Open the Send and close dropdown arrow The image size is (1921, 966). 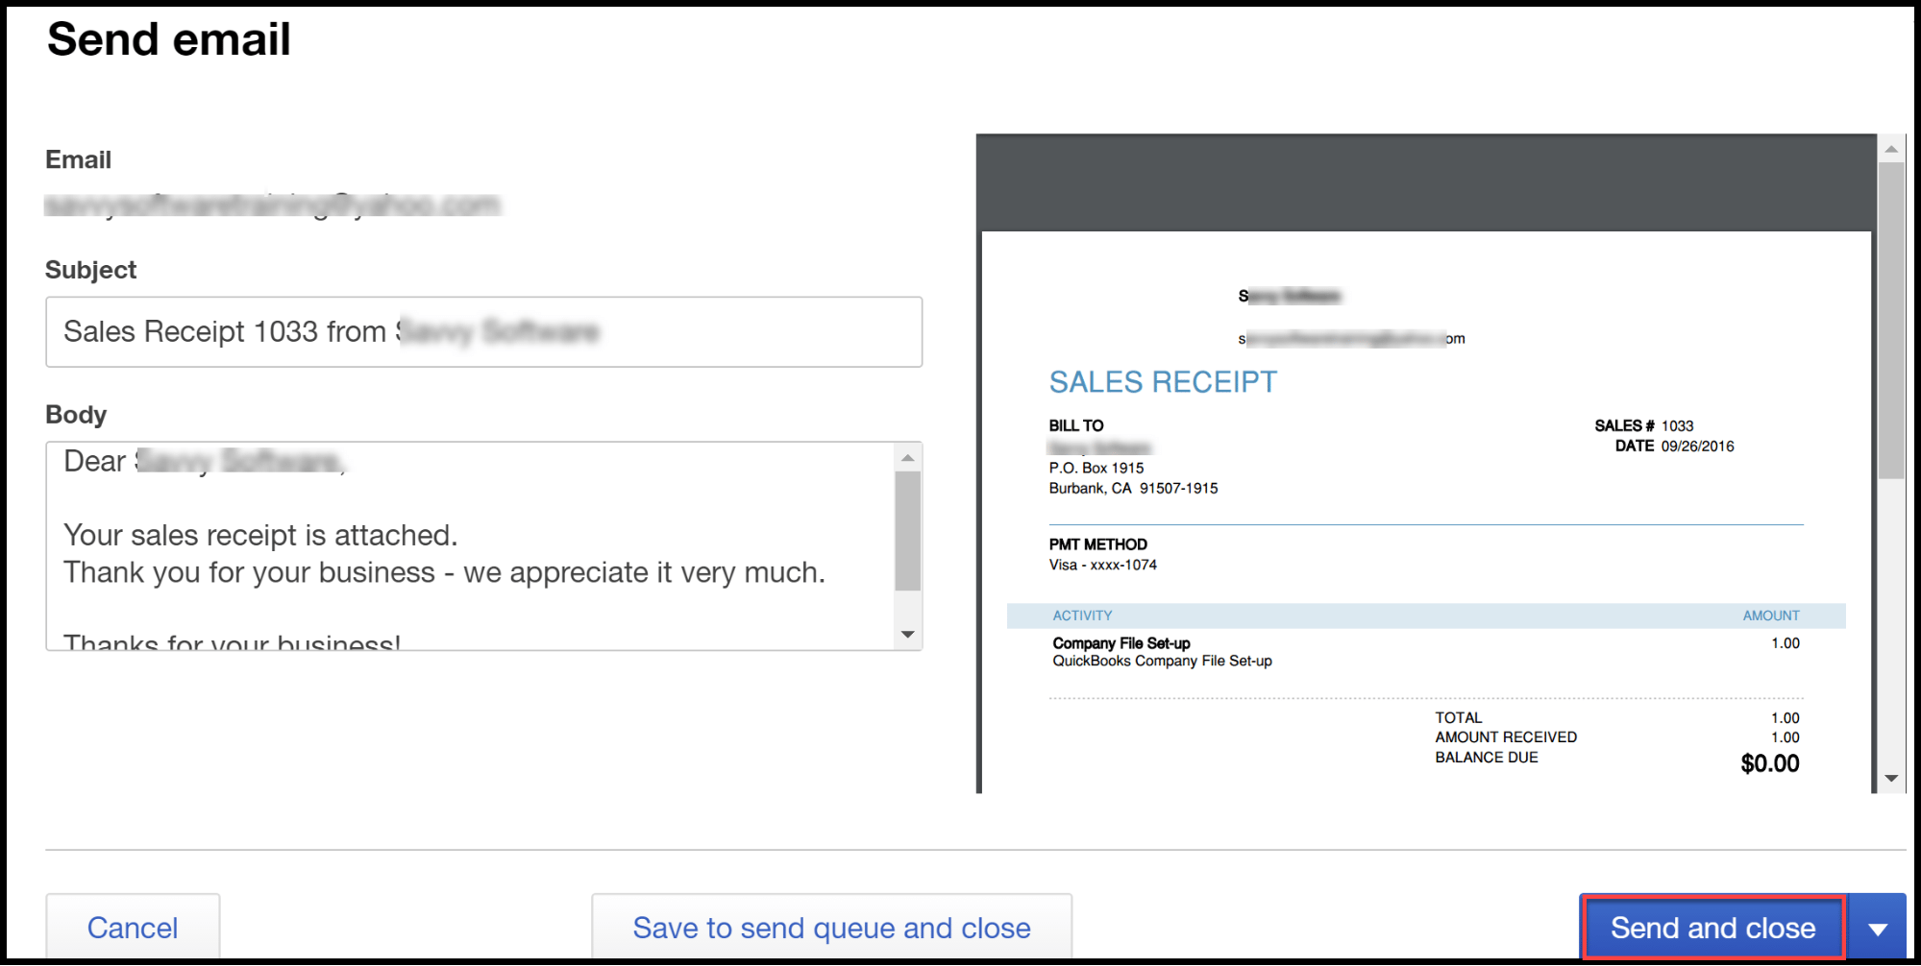click(x=1878, y=928)
